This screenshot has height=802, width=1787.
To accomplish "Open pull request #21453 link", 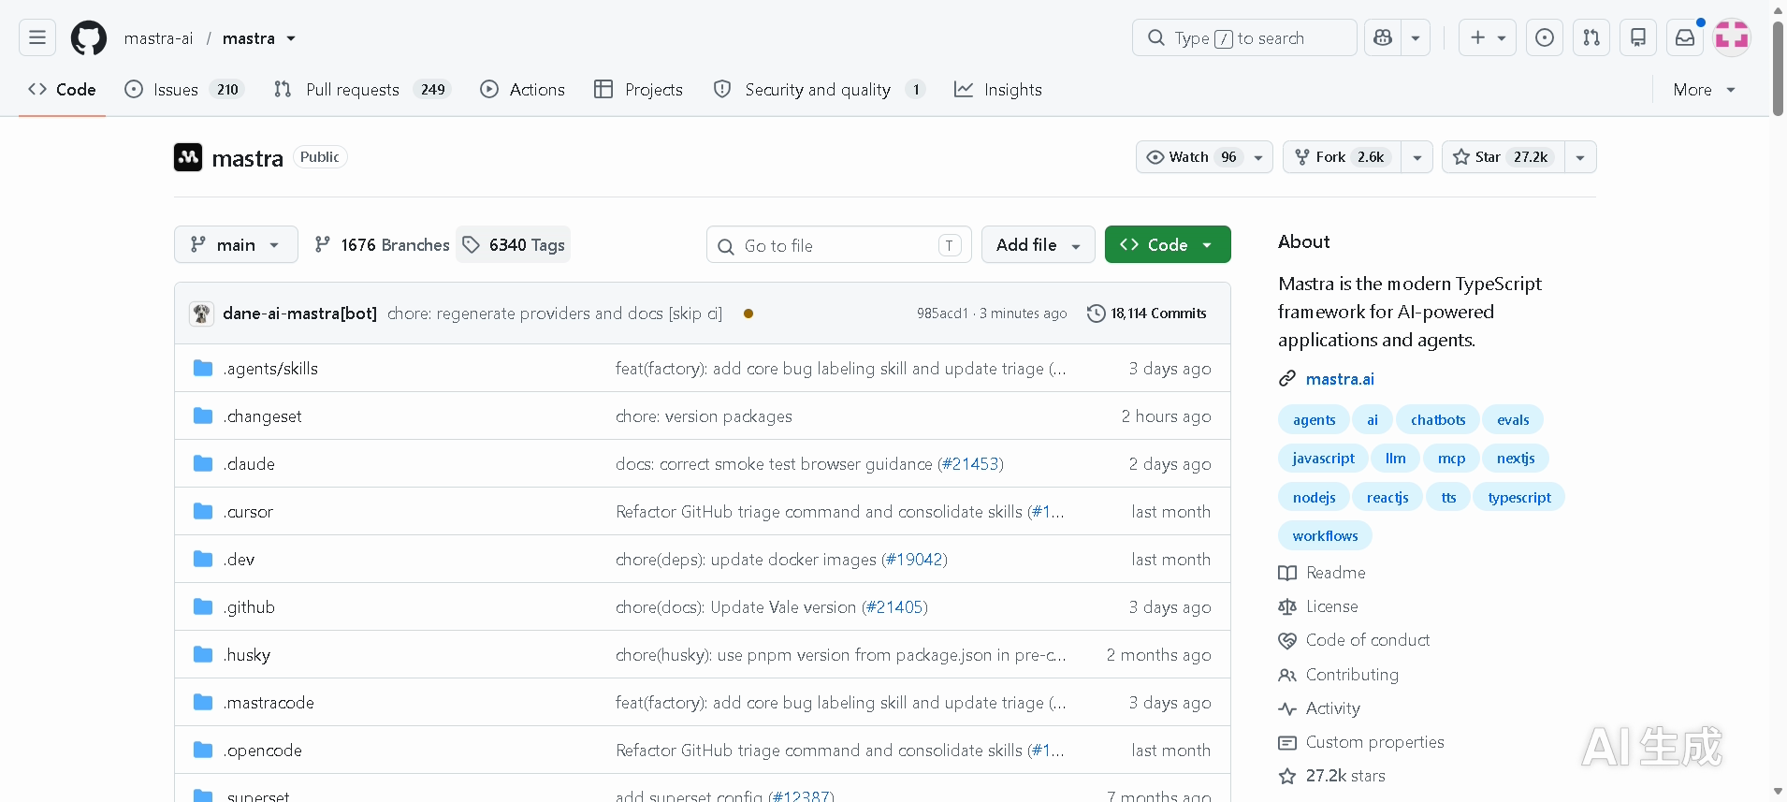I will pyautogui.click(x=970, y=464).
